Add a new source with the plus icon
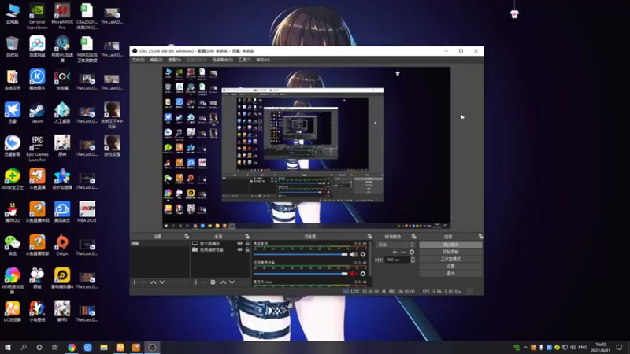630x354 pixels. coord(195,282)
